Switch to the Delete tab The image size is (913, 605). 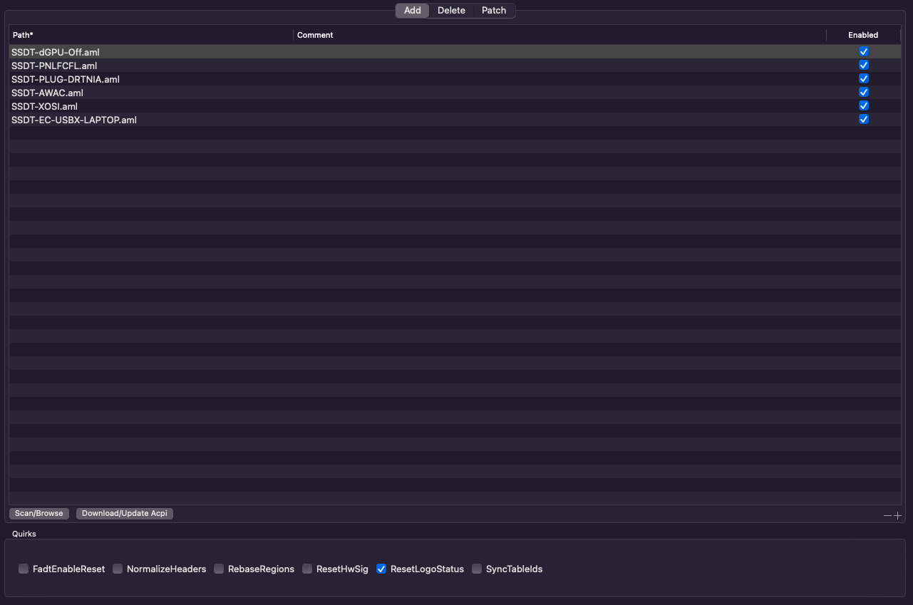[451, 11]
